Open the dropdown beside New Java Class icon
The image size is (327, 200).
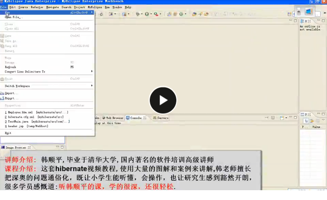coord(185,14)
